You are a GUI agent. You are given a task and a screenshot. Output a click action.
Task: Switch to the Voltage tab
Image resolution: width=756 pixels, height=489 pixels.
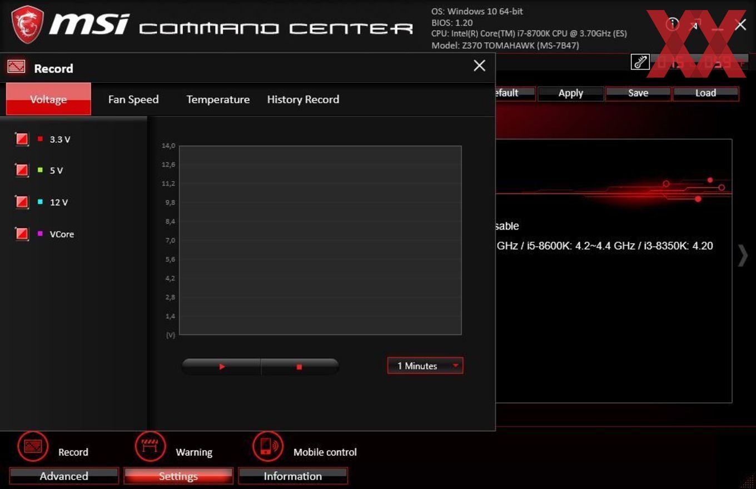48,99
